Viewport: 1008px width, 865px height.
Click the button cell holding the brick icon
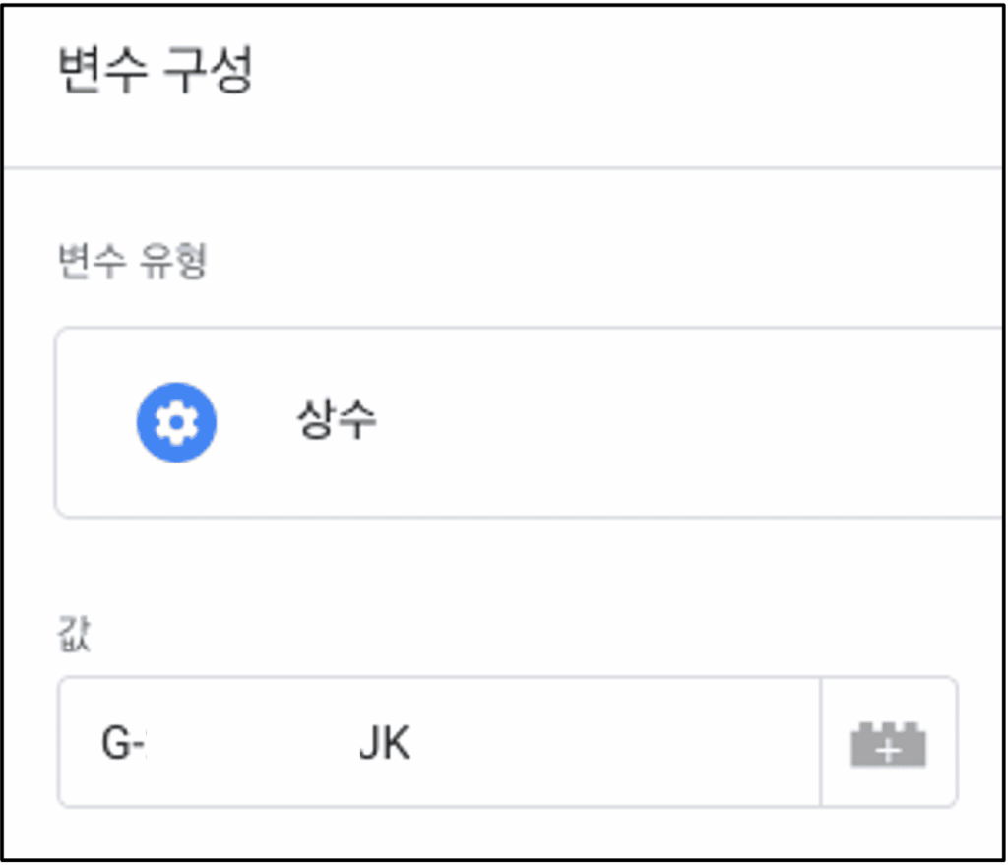[x=889, y=742]
